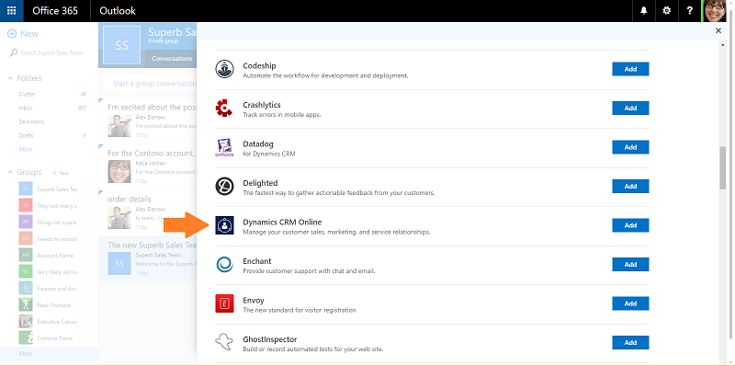Click the Crashlytics connector icon
This screenshot has height=366, width=735.
(x=224, y=108)
